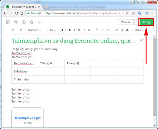
Task: Bookmark this page with star icon
Action: coord(127,13)
